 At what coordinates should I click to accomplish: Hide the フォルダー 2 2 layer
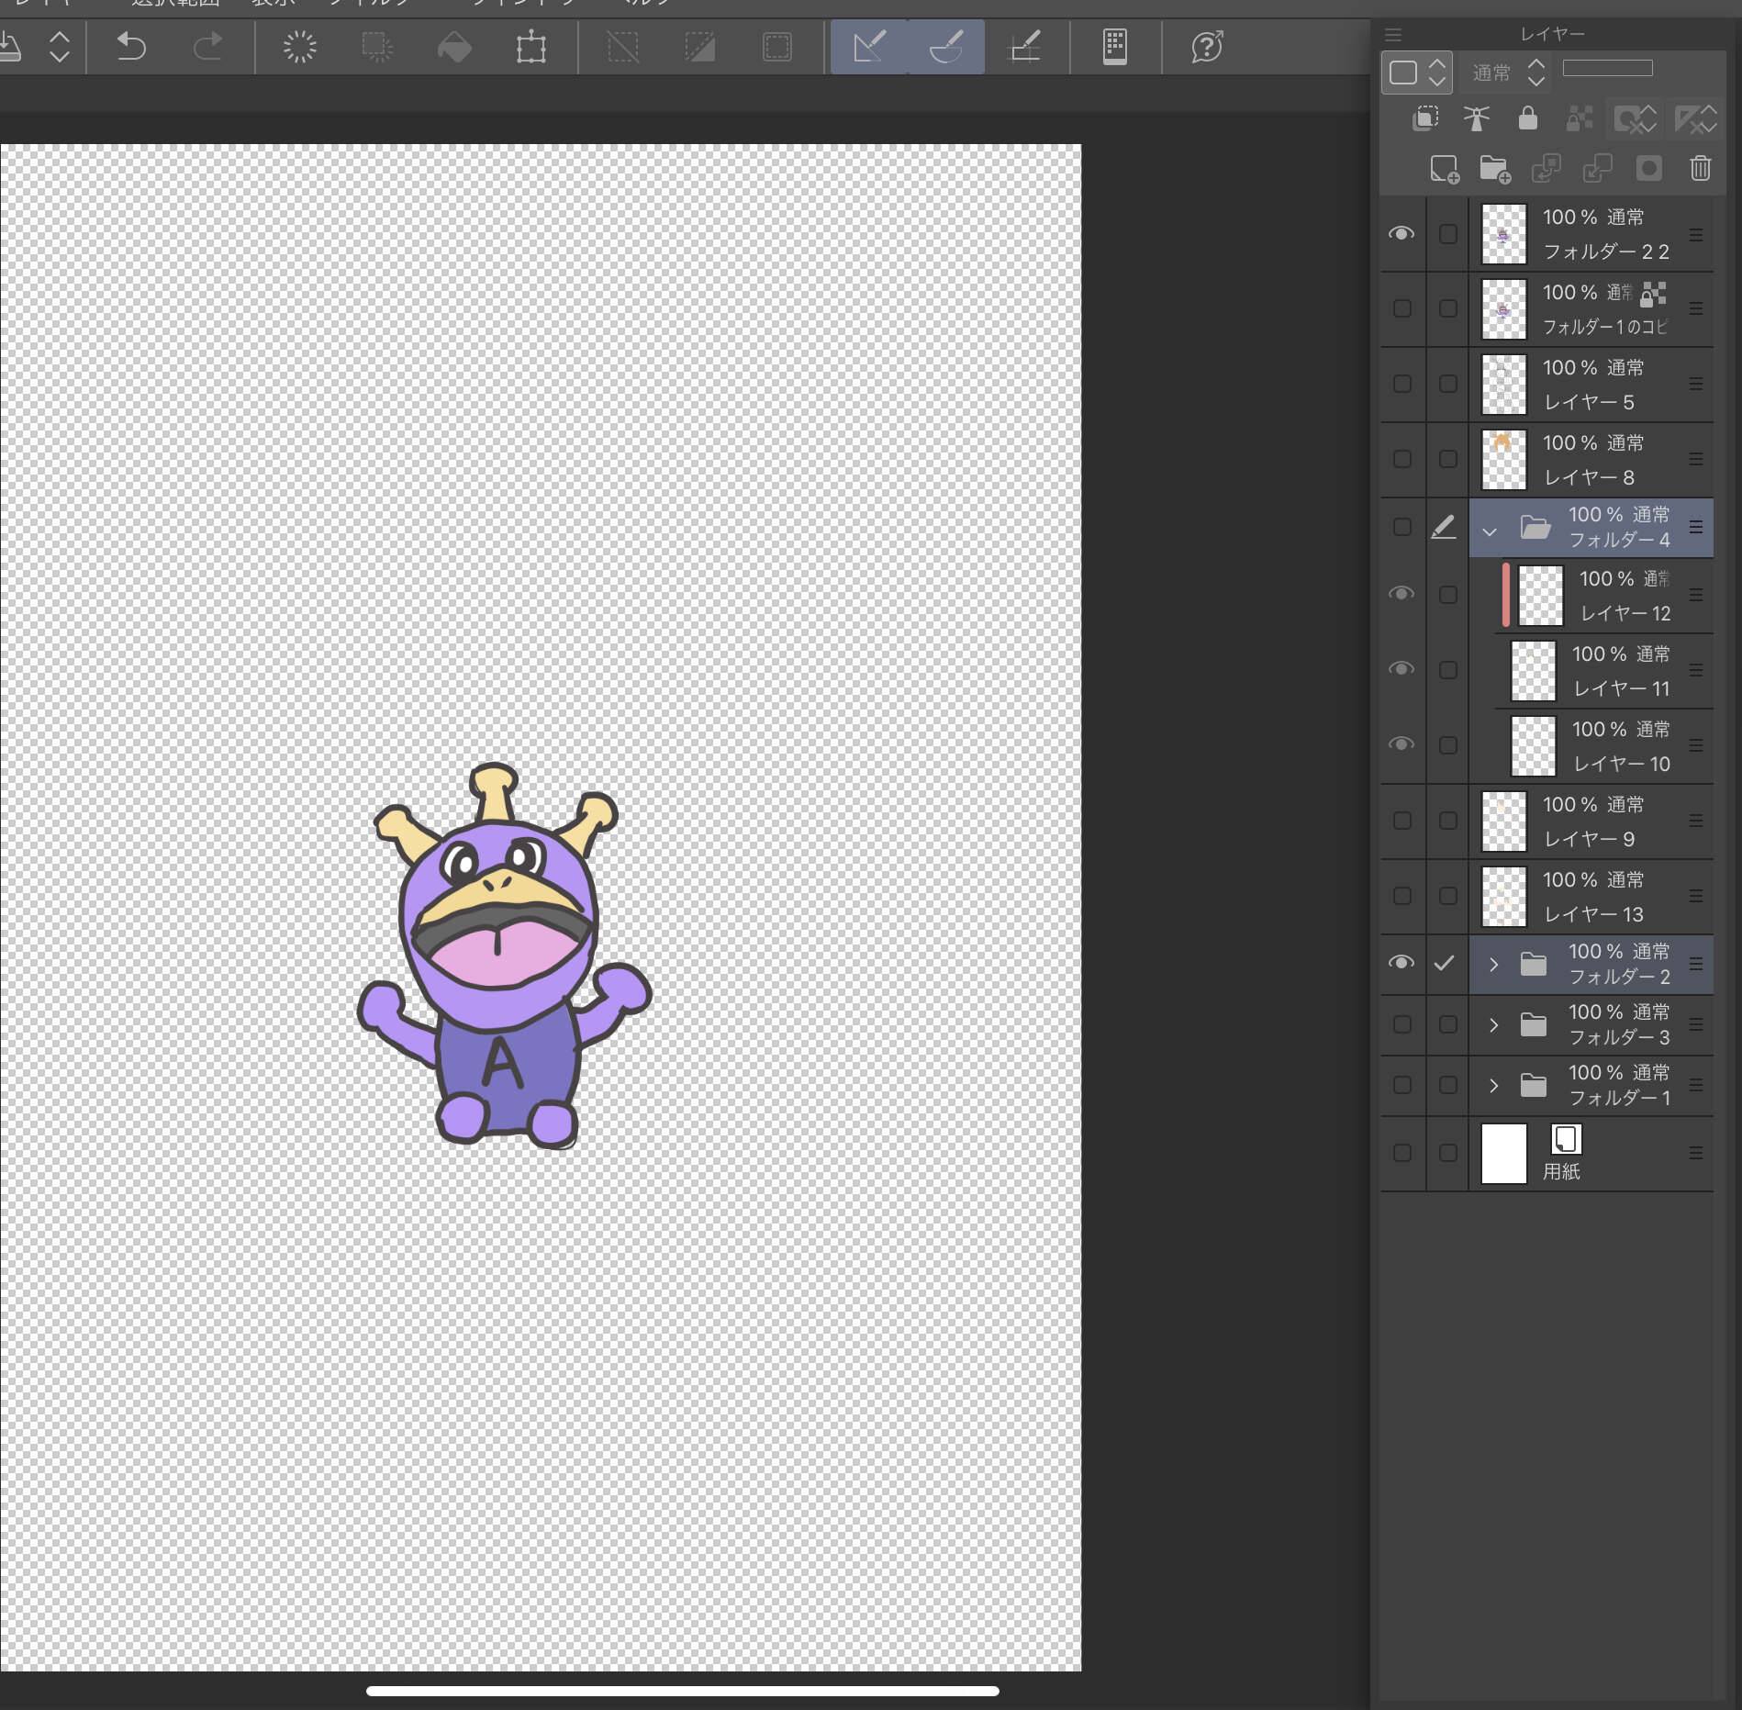(x=1401, y=234)
